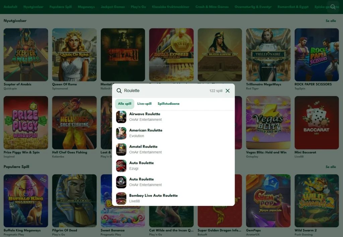
Task: Open the Nyutgivelser category in navigation
Action: tap(33, 7)
